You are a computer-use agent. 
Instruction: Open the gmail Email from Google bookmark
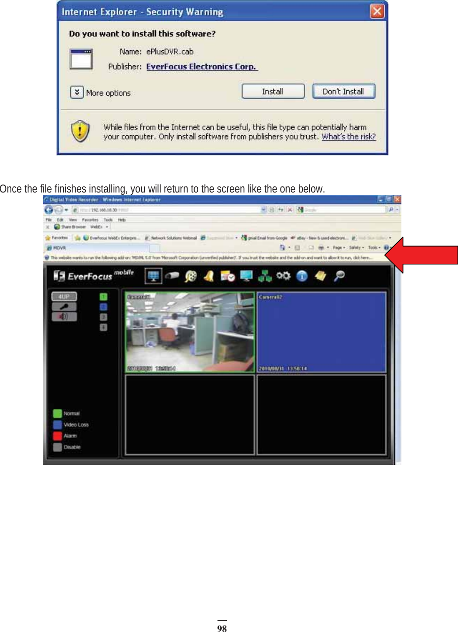[264, 238]
